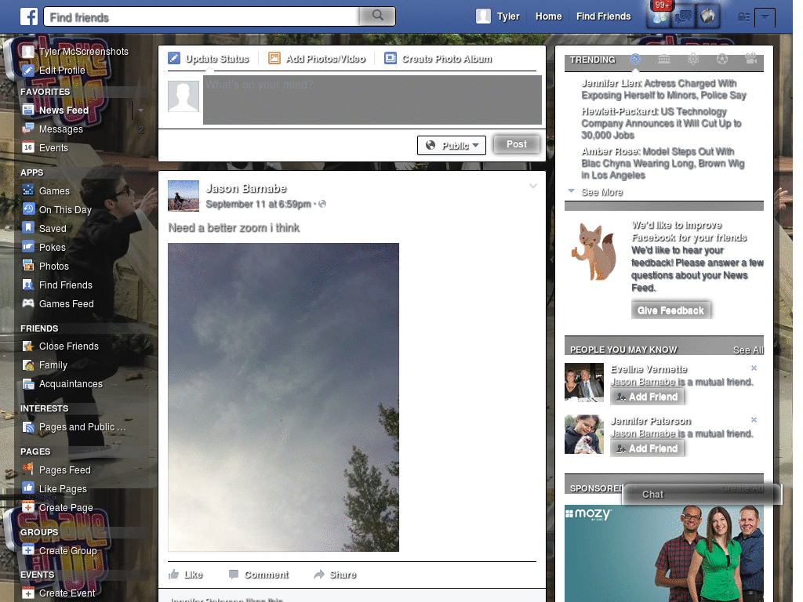Select Create Photo Album tab
The width and height of the screenshot is (803, 602).
438,59
